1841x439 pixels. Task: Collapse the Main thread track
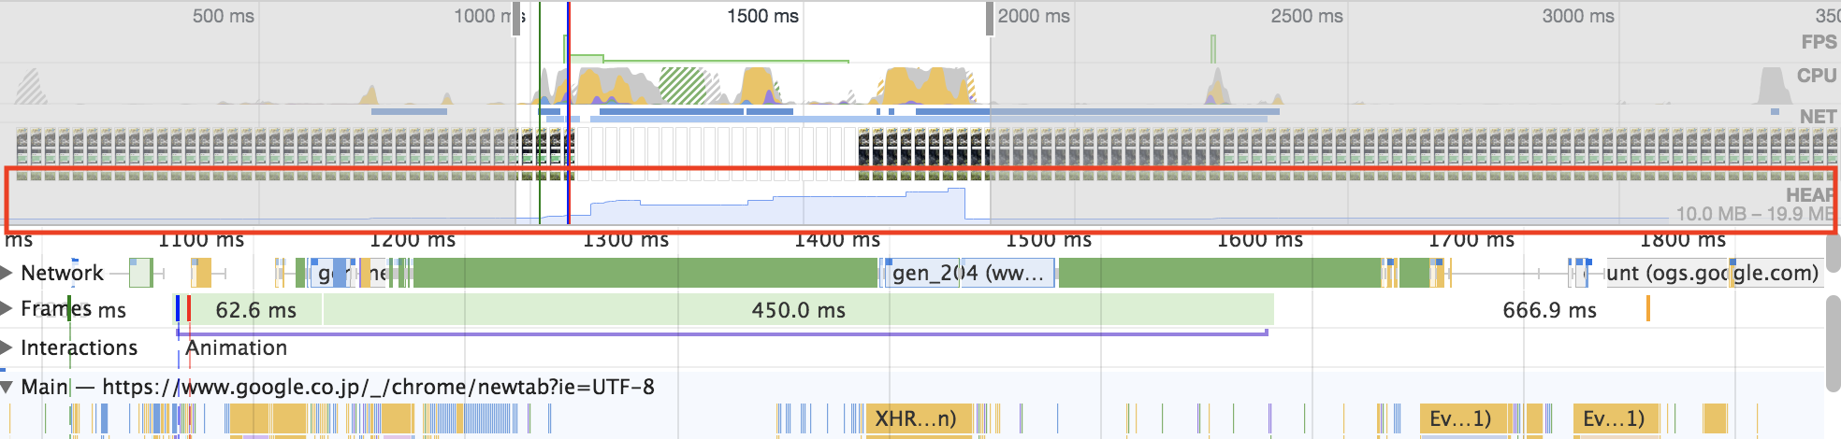pyautogui.click(x=7, y=387)
